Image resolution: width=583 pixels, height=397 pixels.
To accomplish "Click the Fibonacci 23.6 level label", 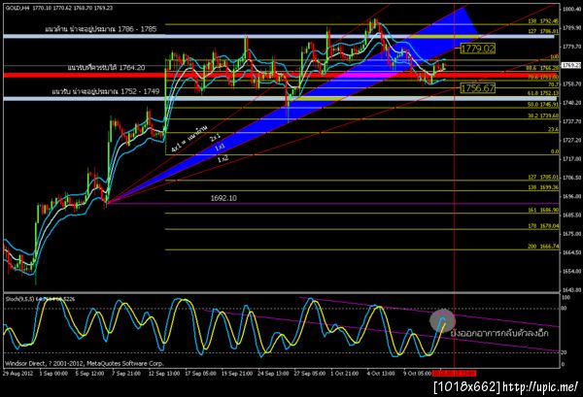I will (553, 130).
